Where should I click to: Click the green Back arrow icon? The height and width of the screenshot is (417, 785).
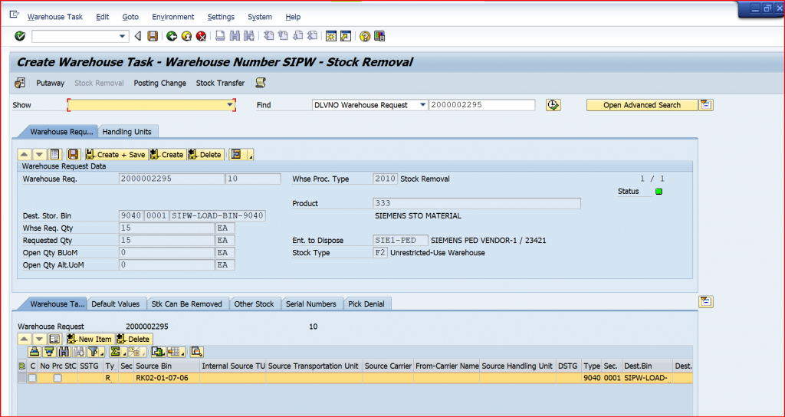pos(172,36)
